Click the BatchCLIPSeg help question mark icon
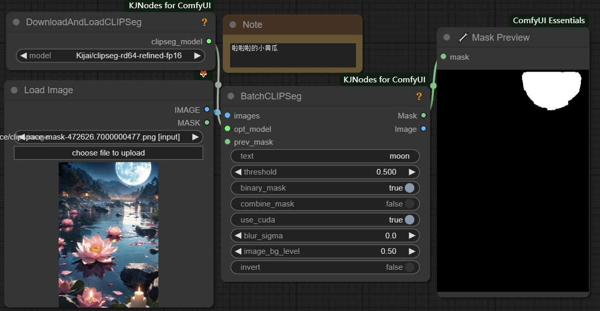This screenshot has height=311, width=600. tap(419, 96)
